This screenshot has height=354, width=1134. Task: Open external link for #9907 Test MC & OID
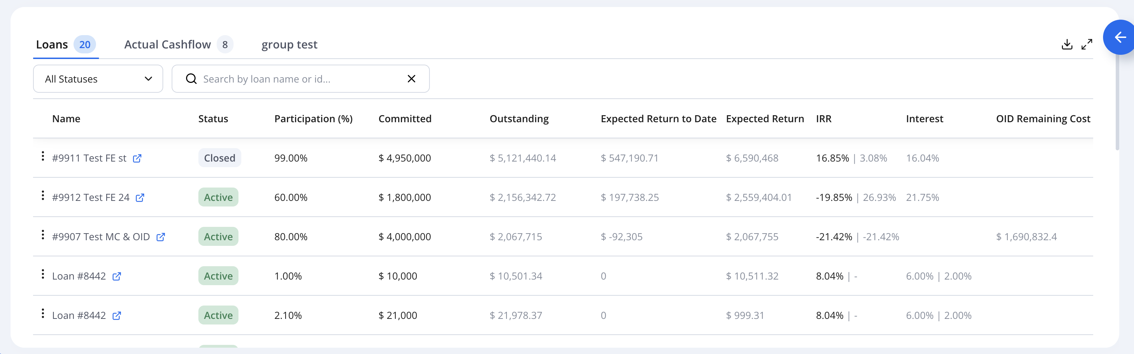[161, 237]
